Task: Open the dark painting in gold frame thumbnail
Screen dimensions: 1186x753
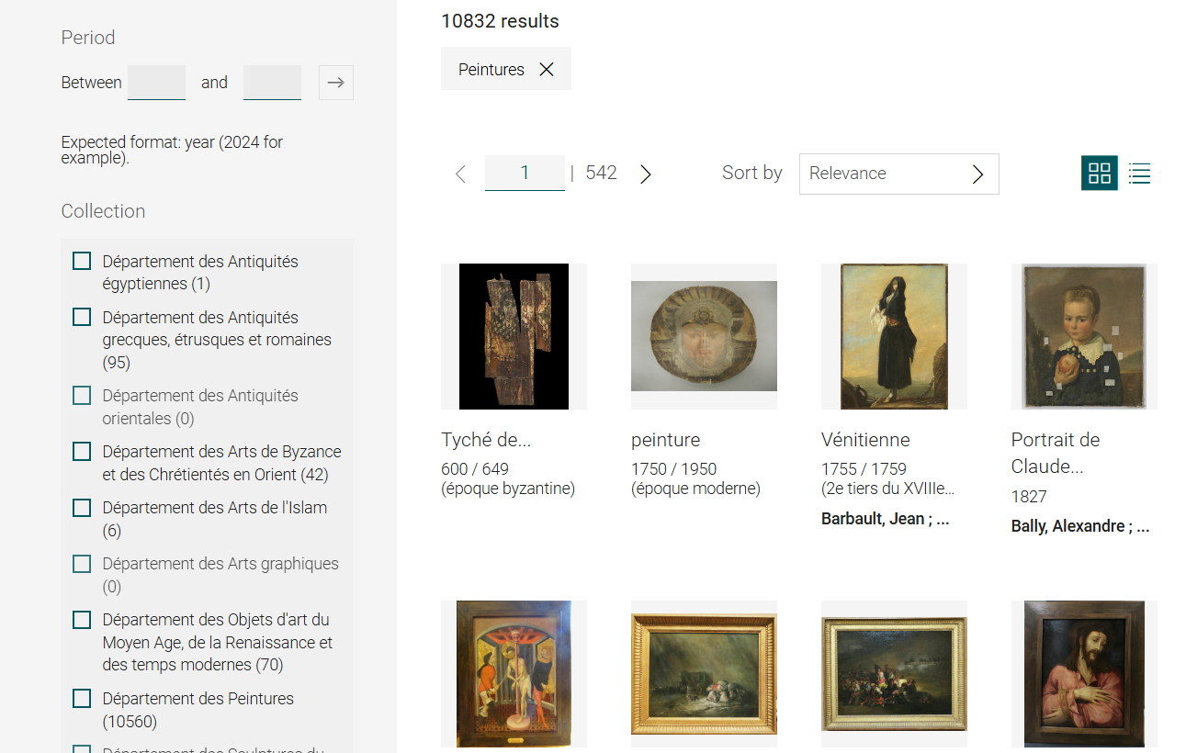Action: (x=704, y=674)
